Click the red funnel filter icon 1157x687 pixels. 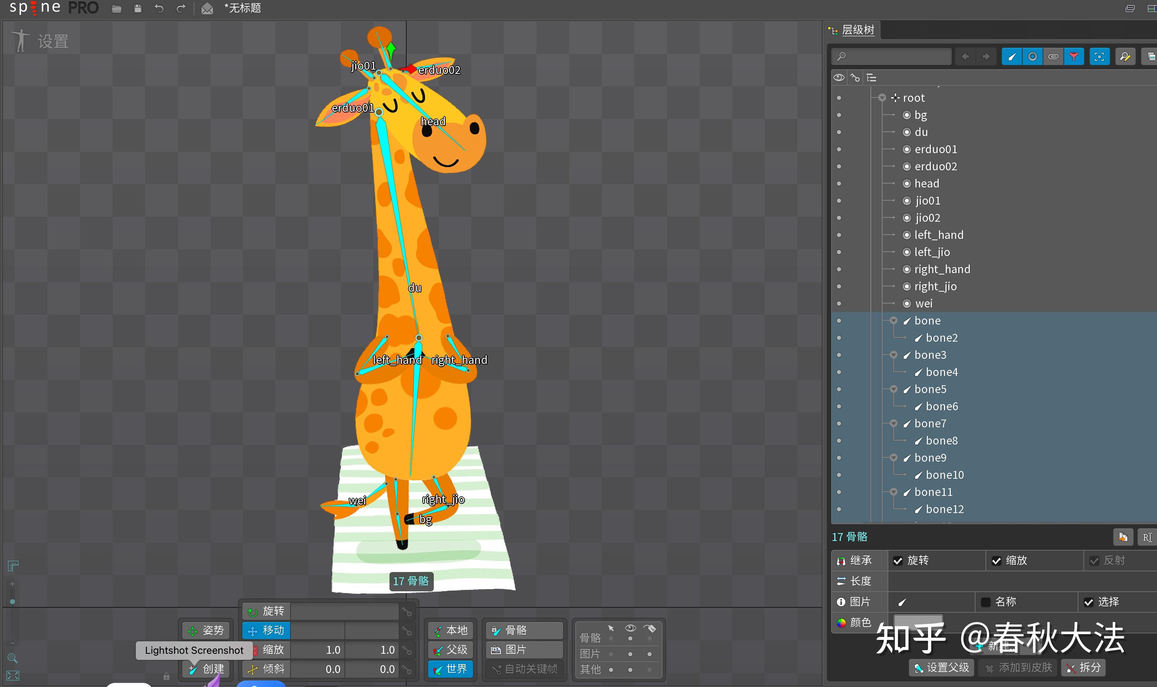click(x=1074, y=57)
